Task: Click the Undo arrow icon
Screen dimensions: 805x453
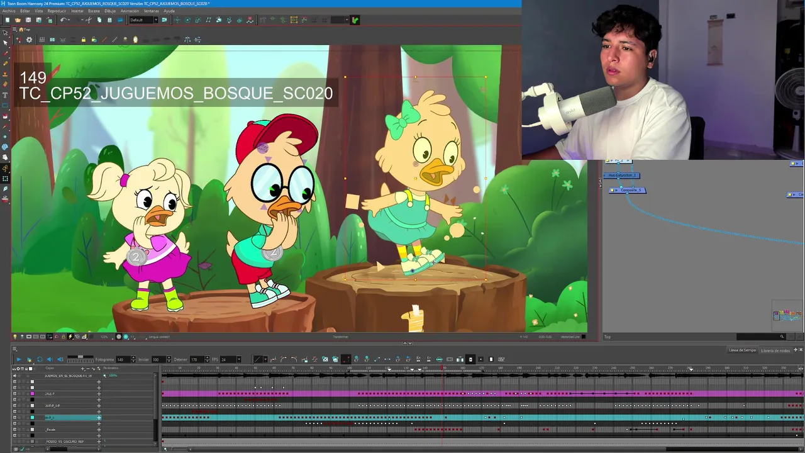Action: coord(63,20)
